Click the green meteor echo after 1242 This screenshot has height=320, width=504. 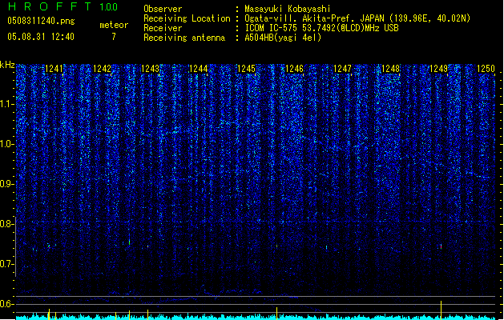[x=130, y=242]
